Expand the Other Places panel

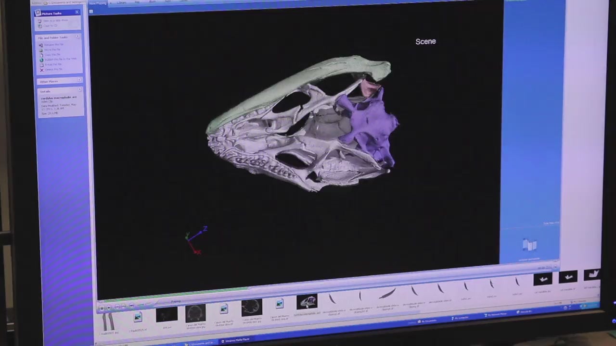click(x=79, y=80)
